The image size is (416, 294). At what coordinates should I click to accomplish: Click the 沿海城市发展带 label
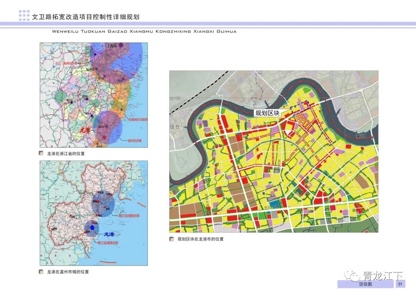[138, 120]
